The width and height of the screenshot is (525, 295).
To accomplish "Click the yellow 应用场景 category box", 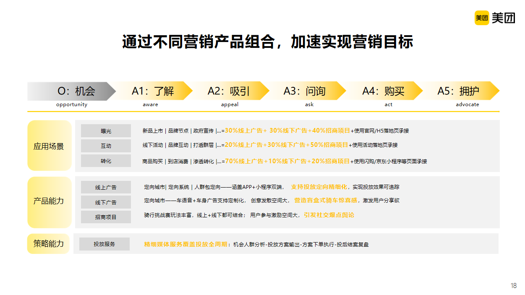I will tap(49, 146).
